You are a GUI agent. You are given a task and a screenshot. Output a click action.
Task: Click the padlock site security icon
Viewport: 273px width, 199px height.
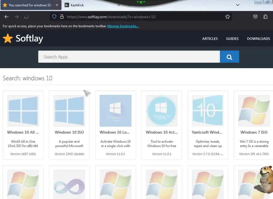pos(62,16)
